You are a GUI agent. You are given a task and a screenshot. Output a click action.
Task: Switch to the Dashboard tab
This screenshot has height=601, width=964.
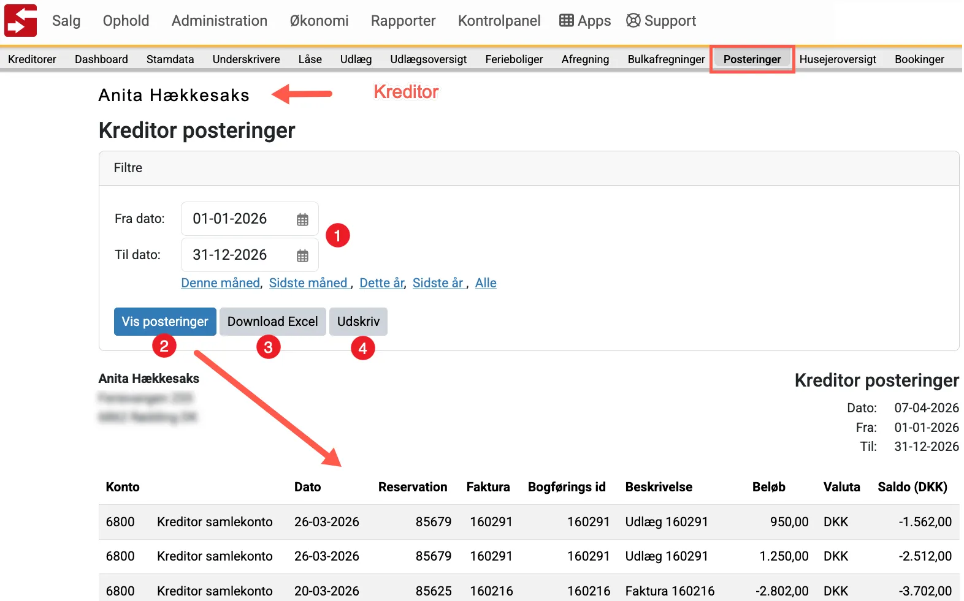101,59
